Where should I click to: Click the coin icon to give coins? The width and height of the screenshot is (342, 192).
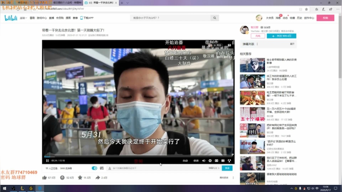62,178
